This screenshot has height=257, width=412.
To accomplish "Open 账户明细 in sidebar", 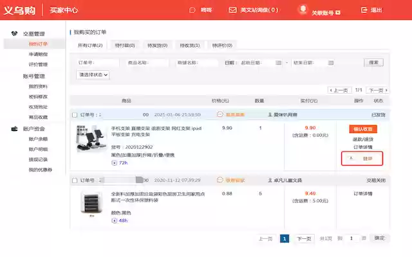I will [x=38, y=149].
